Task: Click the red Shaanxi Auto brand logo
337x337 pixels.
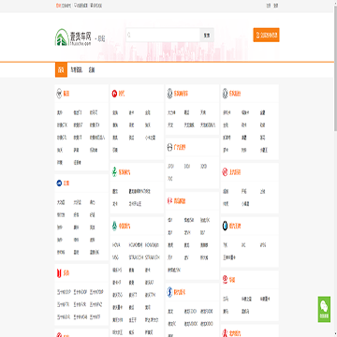Action: pyautogui.click(x=169, y=201)
